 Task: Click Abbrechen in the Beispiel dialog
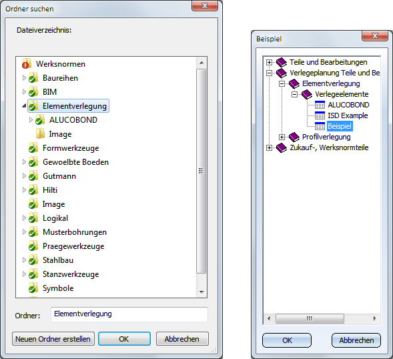(356, 340)
